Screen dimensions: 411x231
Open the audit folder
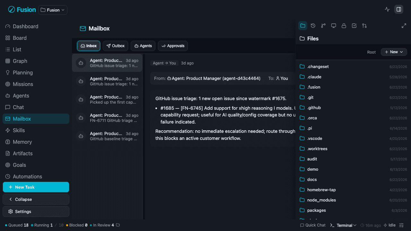tap(353, 159)
